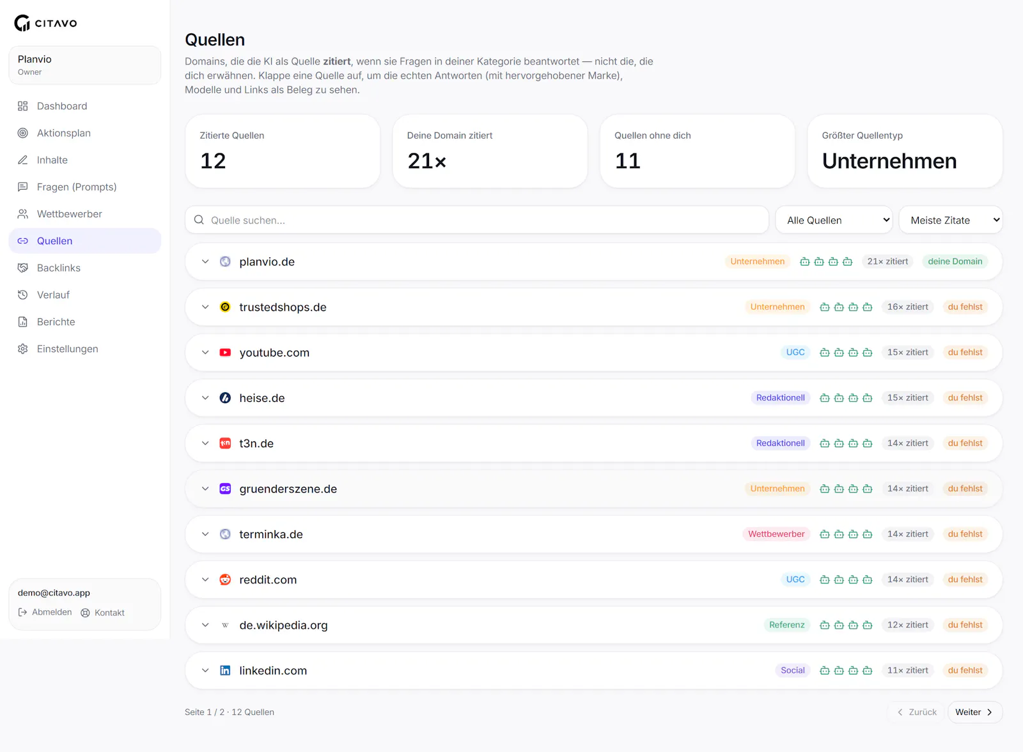1023x752 pixels.
Task: Click the youtube.com favicon
Action: point(225,353)
